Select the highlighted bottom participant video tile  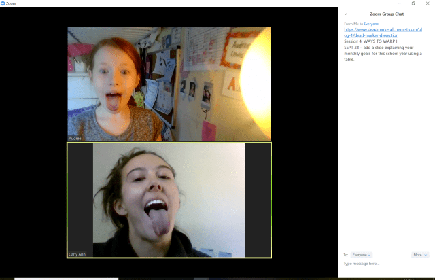pos(169,200)
